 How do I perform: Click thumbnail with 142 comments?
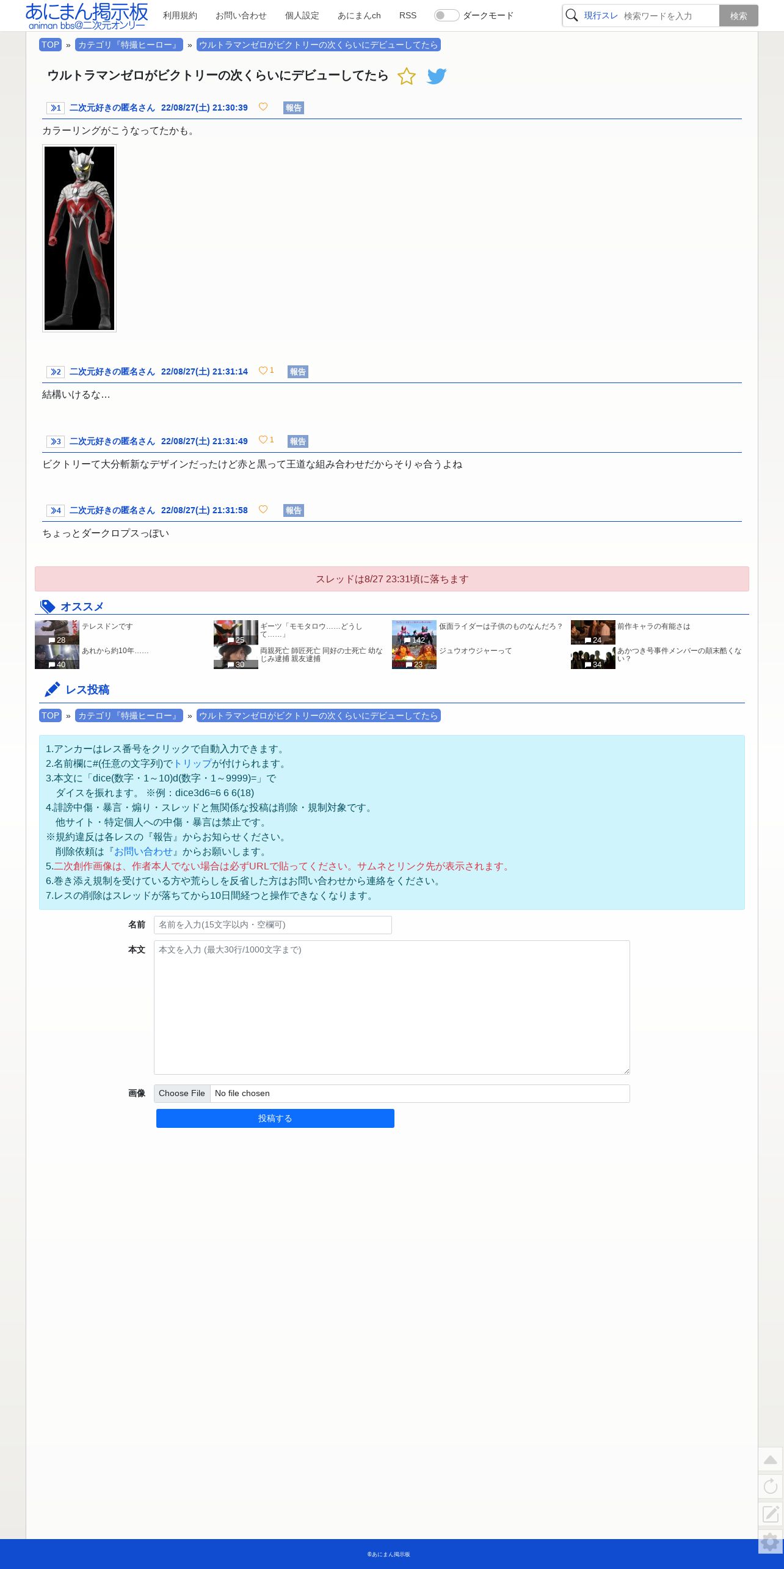pyautogui.click(x=414, y=632)
